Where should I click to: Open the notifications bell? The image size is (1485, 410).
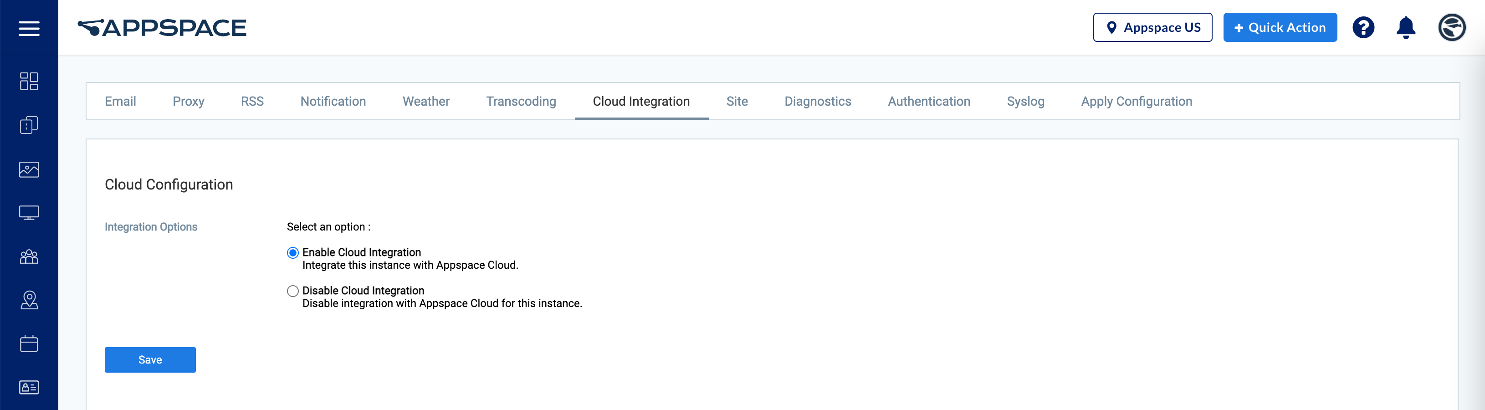click(1406, 28)
